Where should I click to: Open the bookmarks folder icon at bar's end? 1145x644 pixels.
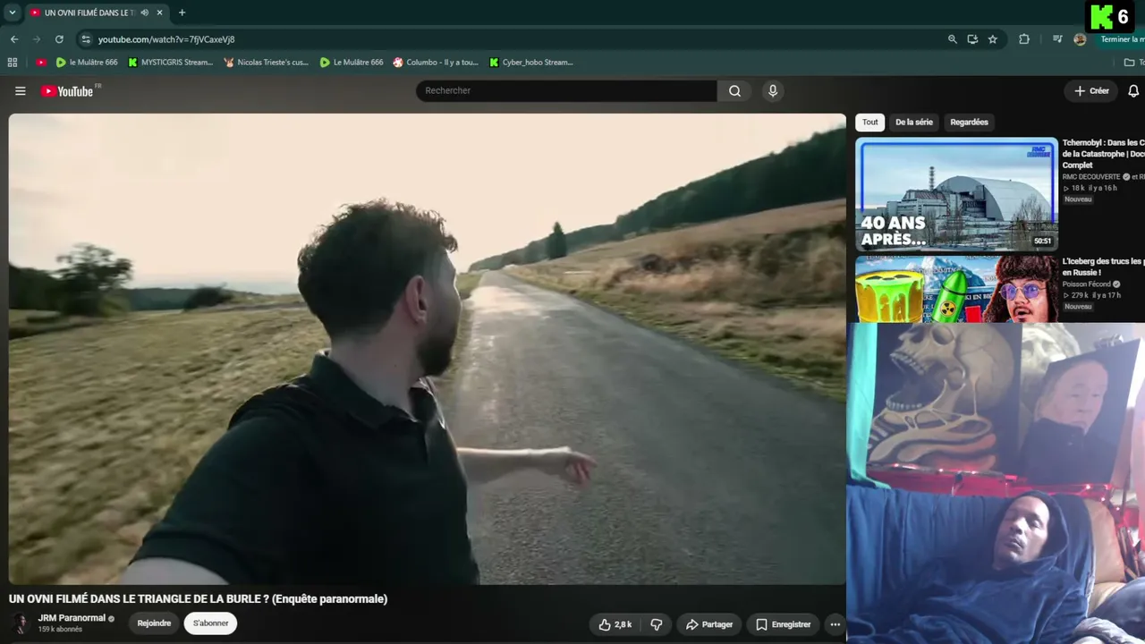(x=1129, y=63)
